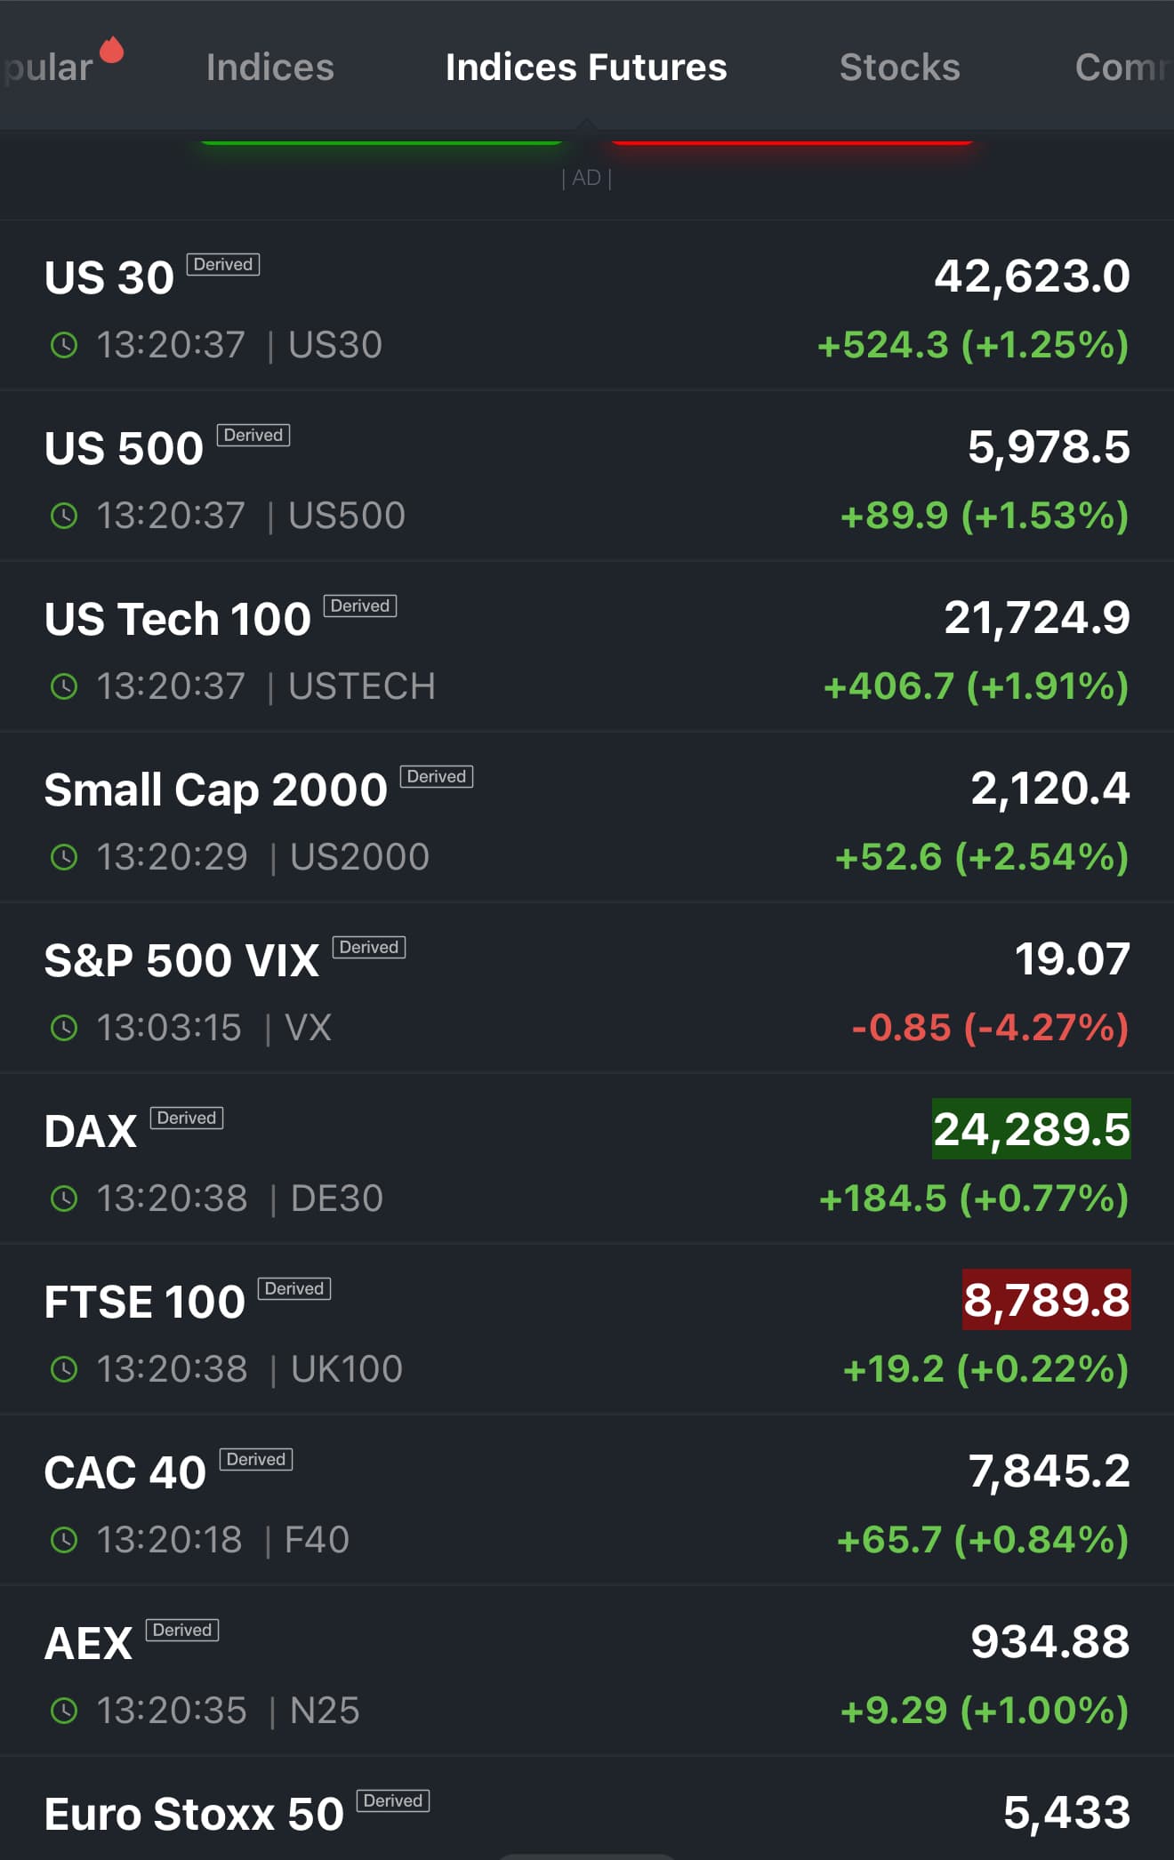This screenshot has width=1174, height=1860.
Task: Switch to the Indices tab
Action: click(269, 68)
